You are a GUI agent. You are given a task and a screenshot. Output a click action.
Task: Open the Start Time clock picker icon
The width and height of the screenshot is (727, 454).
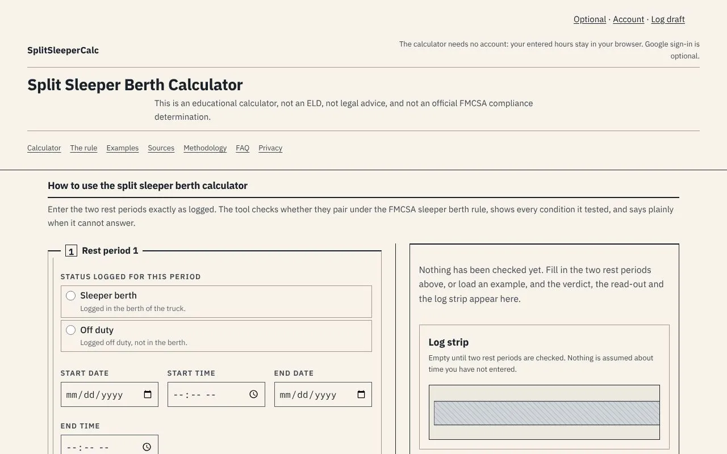(x=254, y=394)
